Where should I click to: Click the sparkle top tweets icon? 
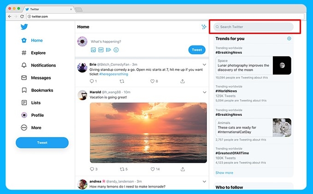point(204,27)
